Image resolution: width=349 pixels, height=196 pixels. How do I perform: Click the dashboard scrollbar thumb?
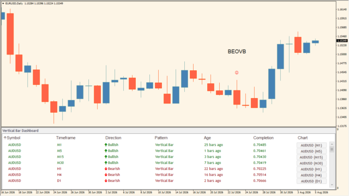click(x=332, y=149)
